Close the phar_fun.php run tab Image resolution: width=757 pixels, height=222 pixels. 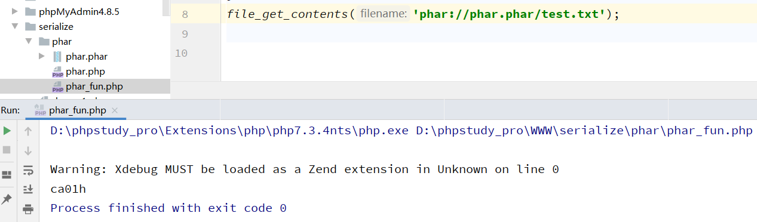(115, 110)
